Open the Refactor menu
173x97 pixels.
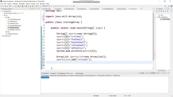pos(15,4)
